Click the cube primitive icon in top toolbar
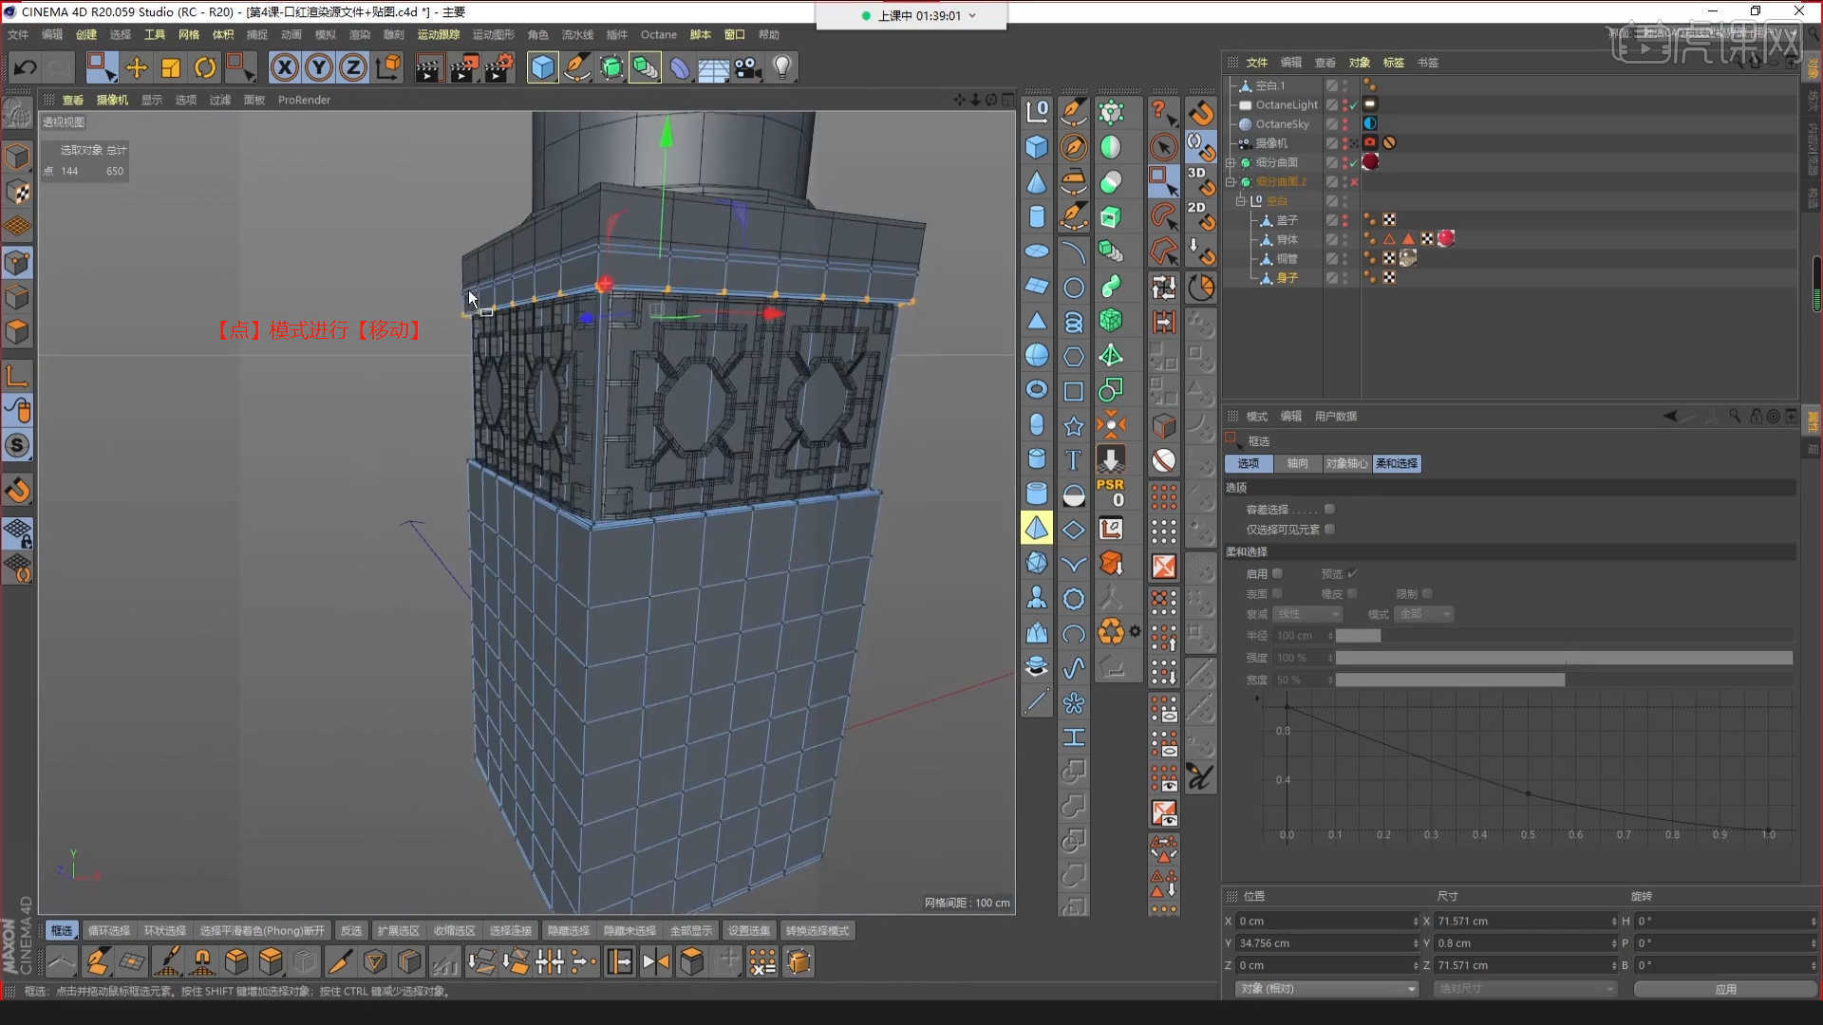Viewport: 1823px width, 1025px height. 542,67
